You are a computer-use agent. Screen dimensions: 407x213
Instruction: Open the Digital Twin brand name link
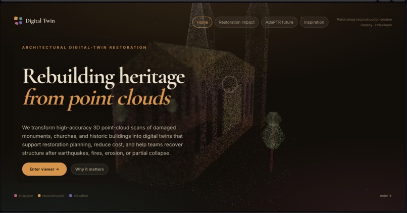pyautogui.click(x=40, y=21)
